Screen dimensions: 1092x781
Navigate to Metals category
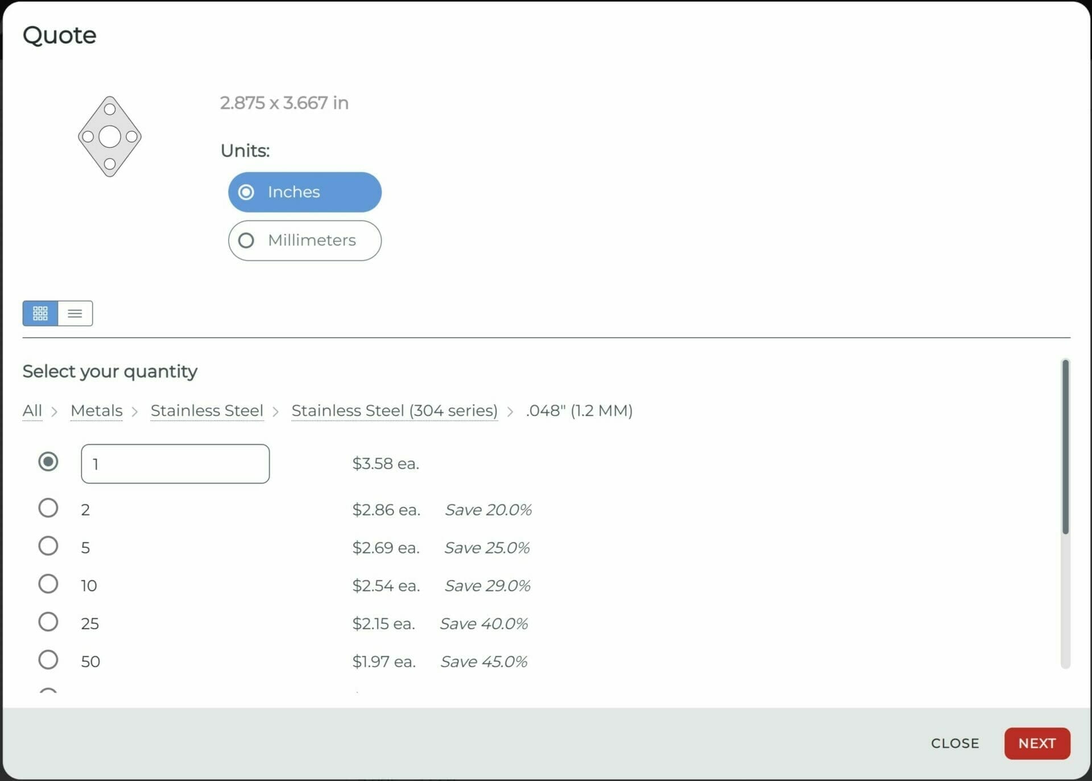[96, 409]
